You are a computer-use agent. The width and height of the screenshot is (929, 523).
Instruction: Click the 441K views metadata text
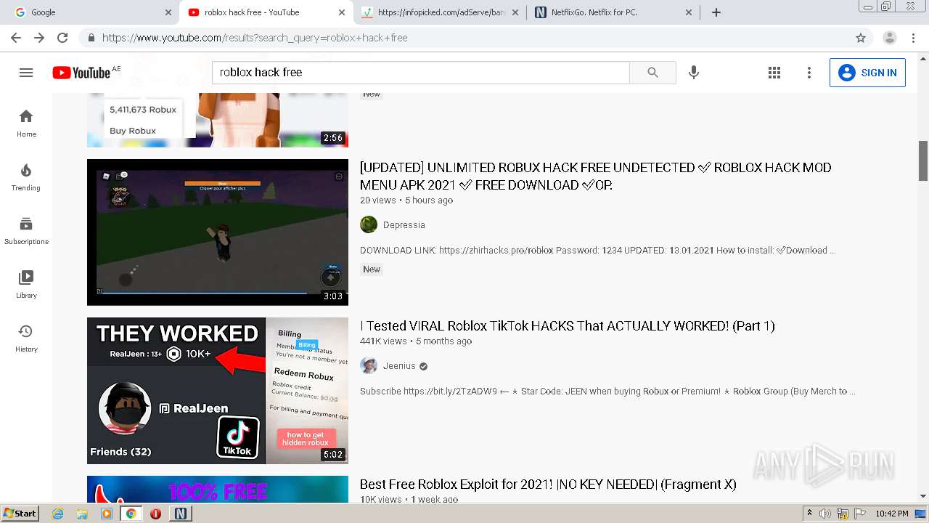click(383, 341)
